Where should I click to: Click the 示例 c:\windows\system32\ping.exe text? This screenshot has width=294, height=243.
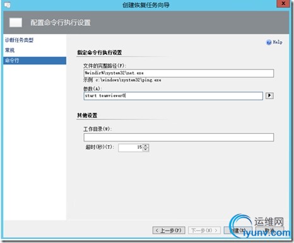point(122,80)
